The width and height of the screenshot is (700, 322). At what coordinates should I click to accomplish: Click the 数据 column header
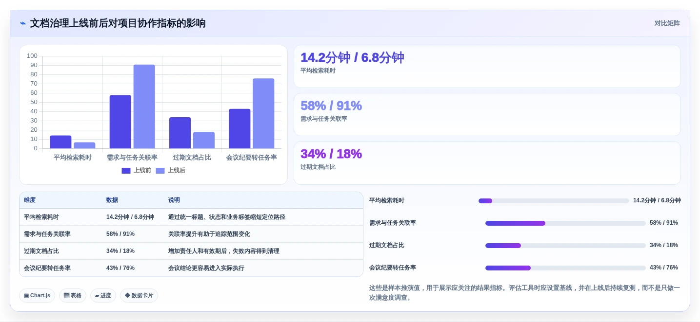pyautogui.click(x=112, y=200)
